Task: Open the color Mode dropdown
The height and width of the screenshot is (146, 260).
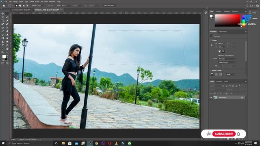Action: pyautogui.click(x=227, y=59)
